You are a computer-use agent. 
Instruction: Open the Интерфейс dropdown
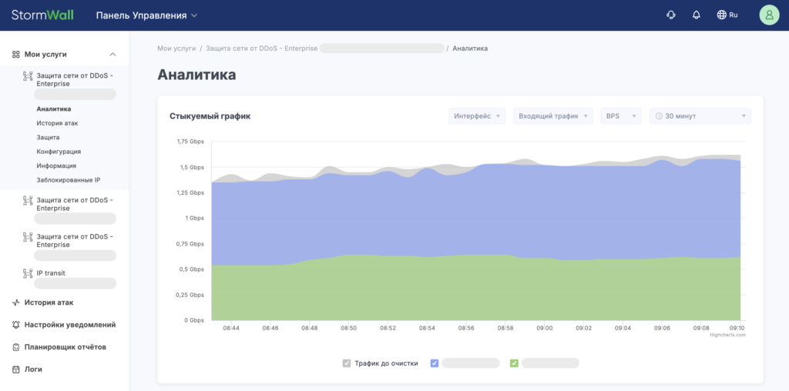(x=477, y=116)
